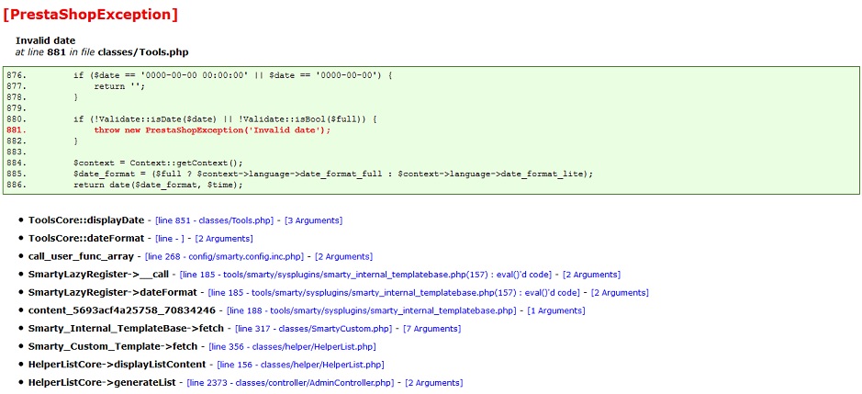Viewport: 862px width, 394px height.
Task: Click the ToolsCore::displayDate trace entry
Action: tap(86, 220)
